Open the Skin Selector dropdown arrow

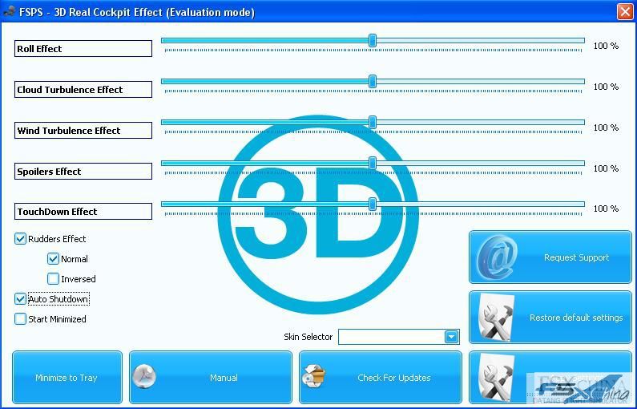coord(451,337)
